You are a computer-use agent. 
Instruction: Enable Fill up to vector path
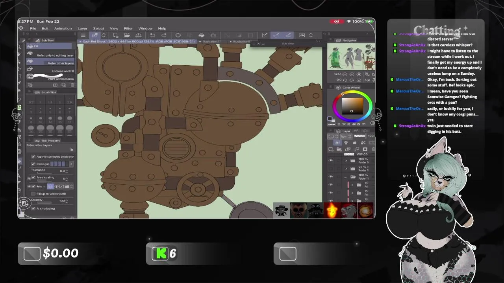coord(33,194)
